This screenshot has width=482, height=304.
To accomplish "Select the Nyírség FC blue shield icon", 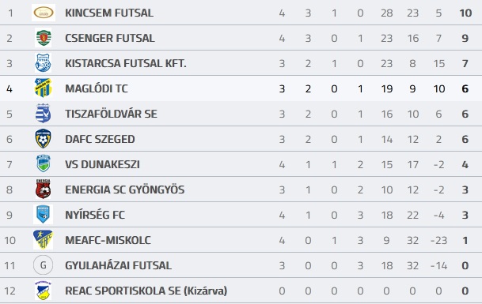I will (44, 215).
